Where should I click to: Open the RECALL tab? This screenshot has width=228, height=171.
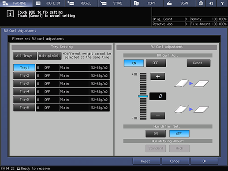(x=82, y=3)
